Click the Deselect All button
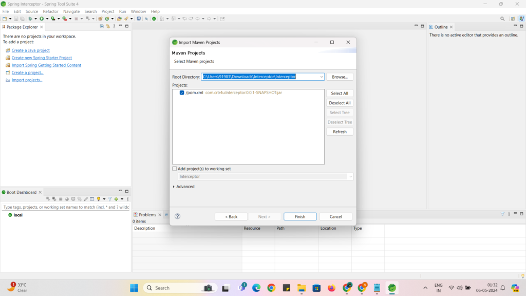Screen dimensions: 526x296 click(340, 103)
